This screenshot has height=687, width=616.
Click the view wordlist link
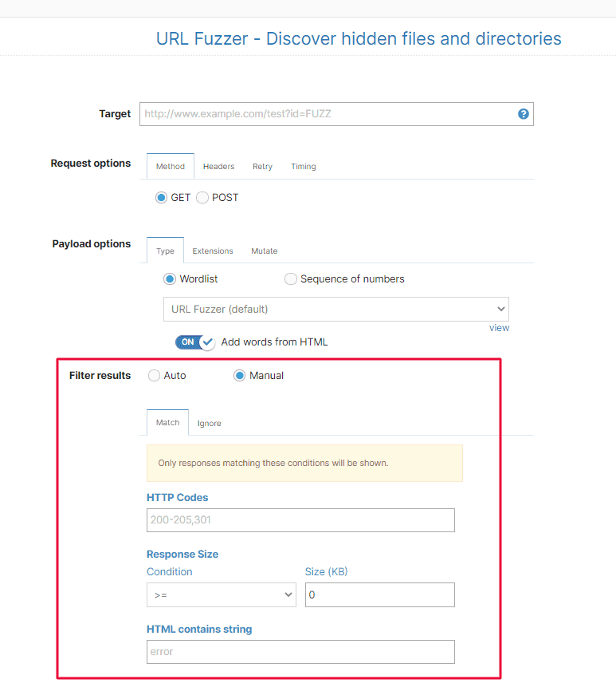(x=499, y=328)
